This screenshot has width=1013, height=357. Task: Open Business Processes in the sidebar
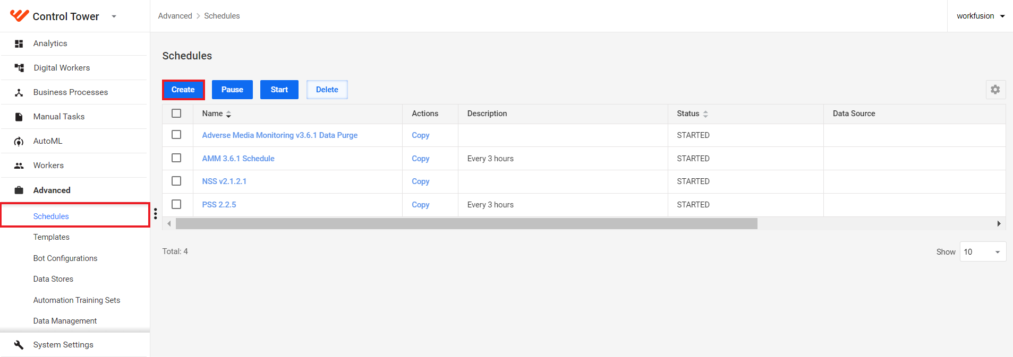71,92
